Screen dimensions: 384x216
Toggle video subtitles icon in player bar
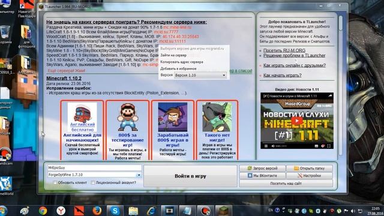(x=316, y=146)
